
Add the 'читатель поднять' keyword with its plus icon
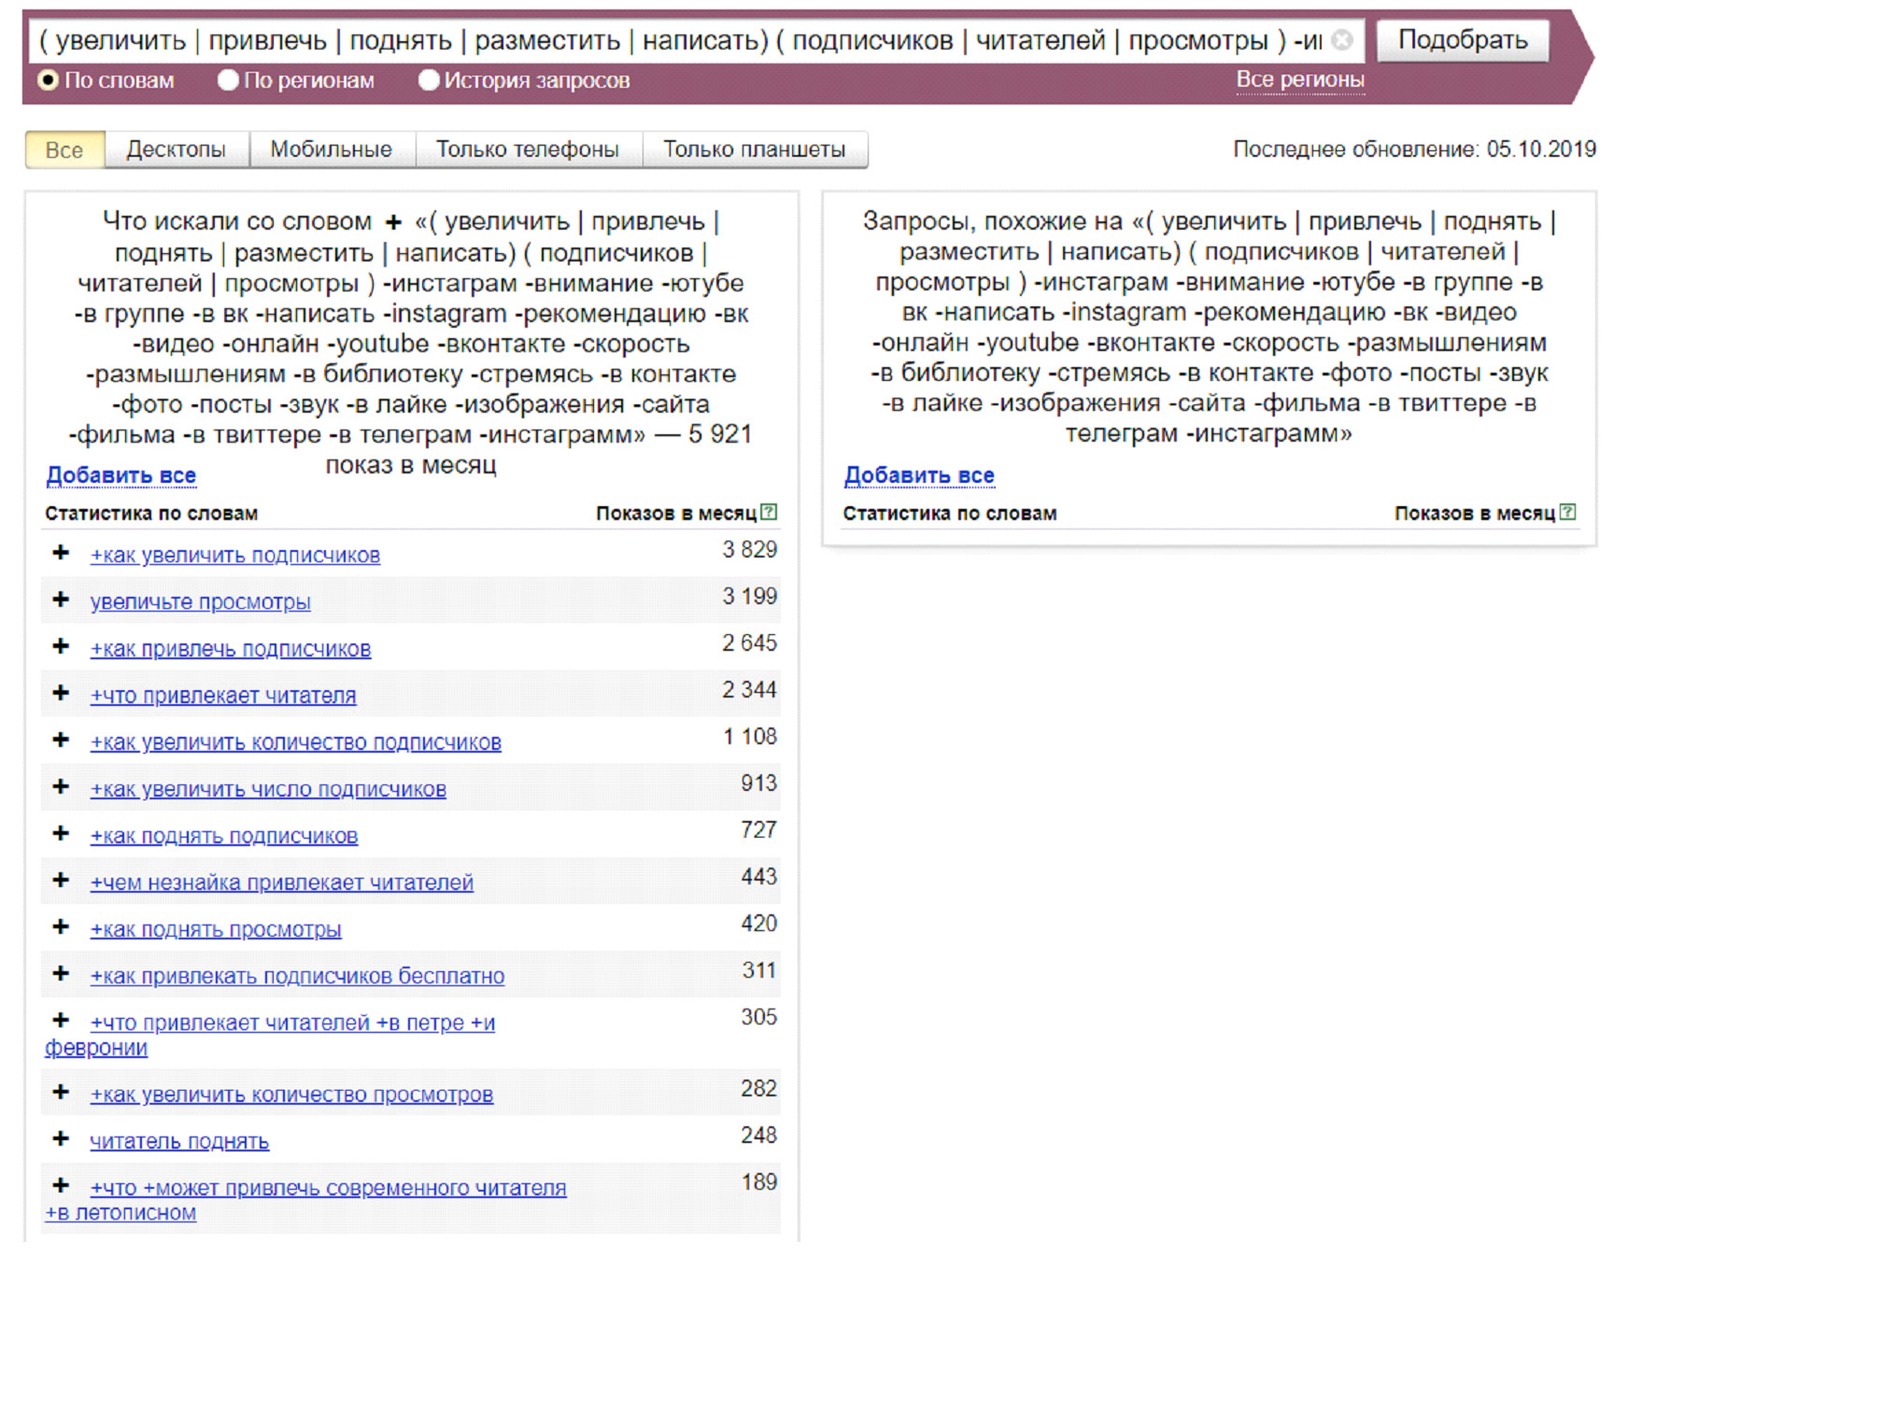point(61,1138)
